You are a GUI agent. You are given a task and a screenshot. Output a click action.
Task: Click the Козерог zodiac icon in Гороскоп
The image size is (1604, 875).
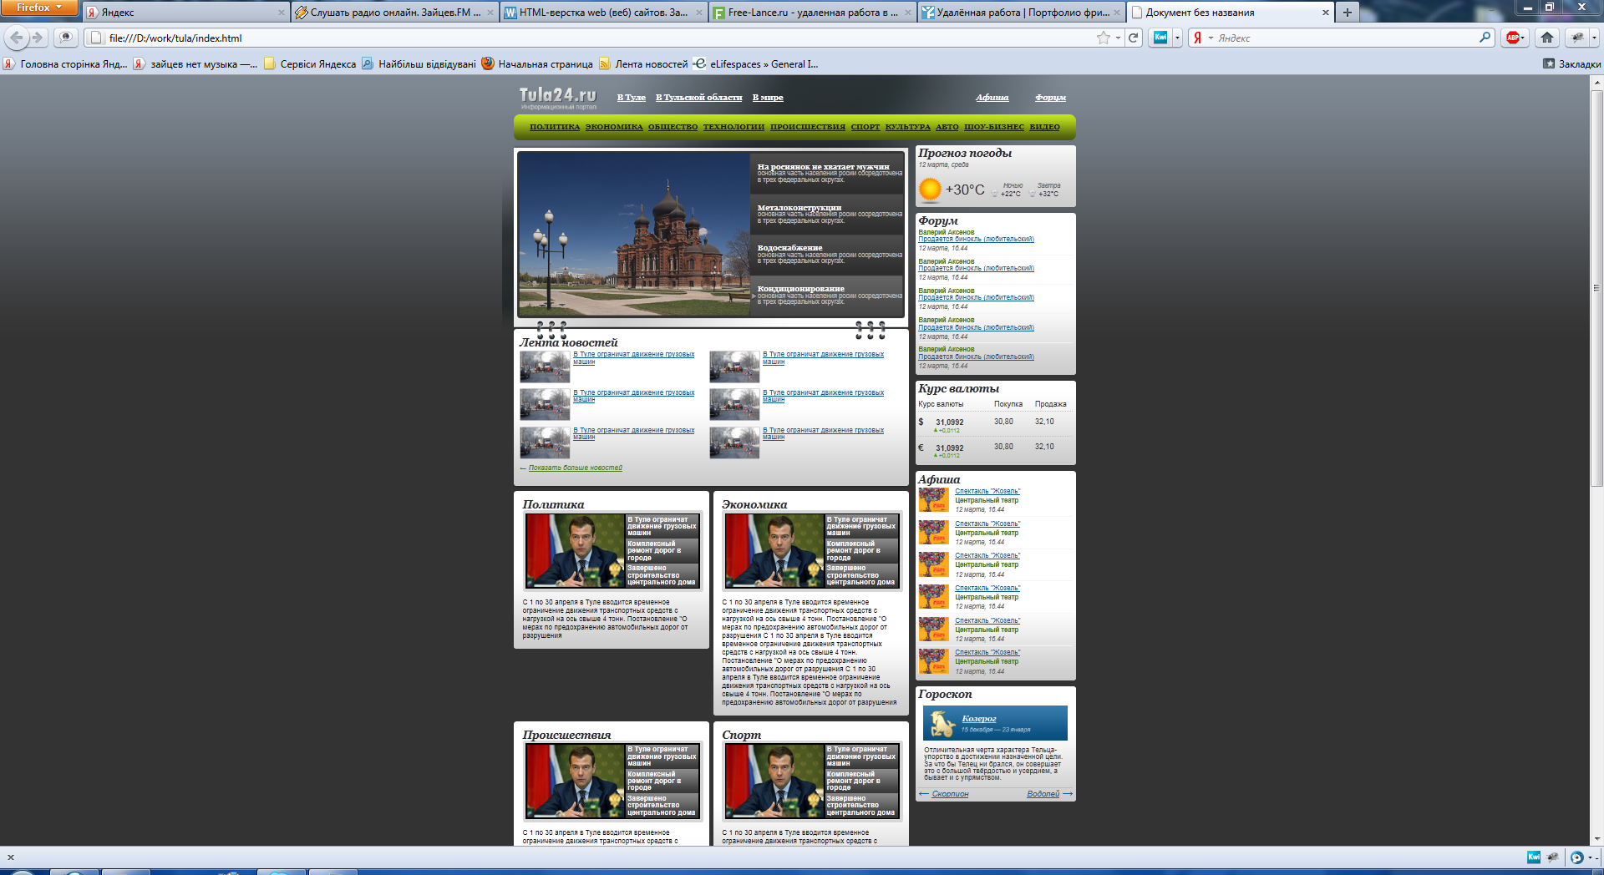tap(942, 723)
